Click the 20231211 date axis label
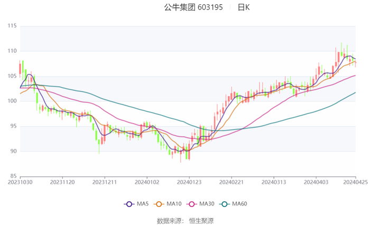 105,181
